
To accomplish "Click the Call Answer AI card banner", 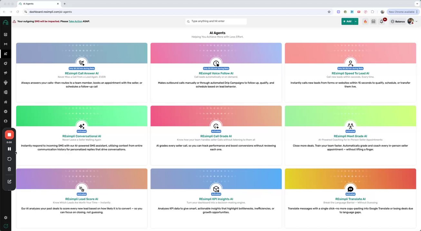I will [82, 53].
